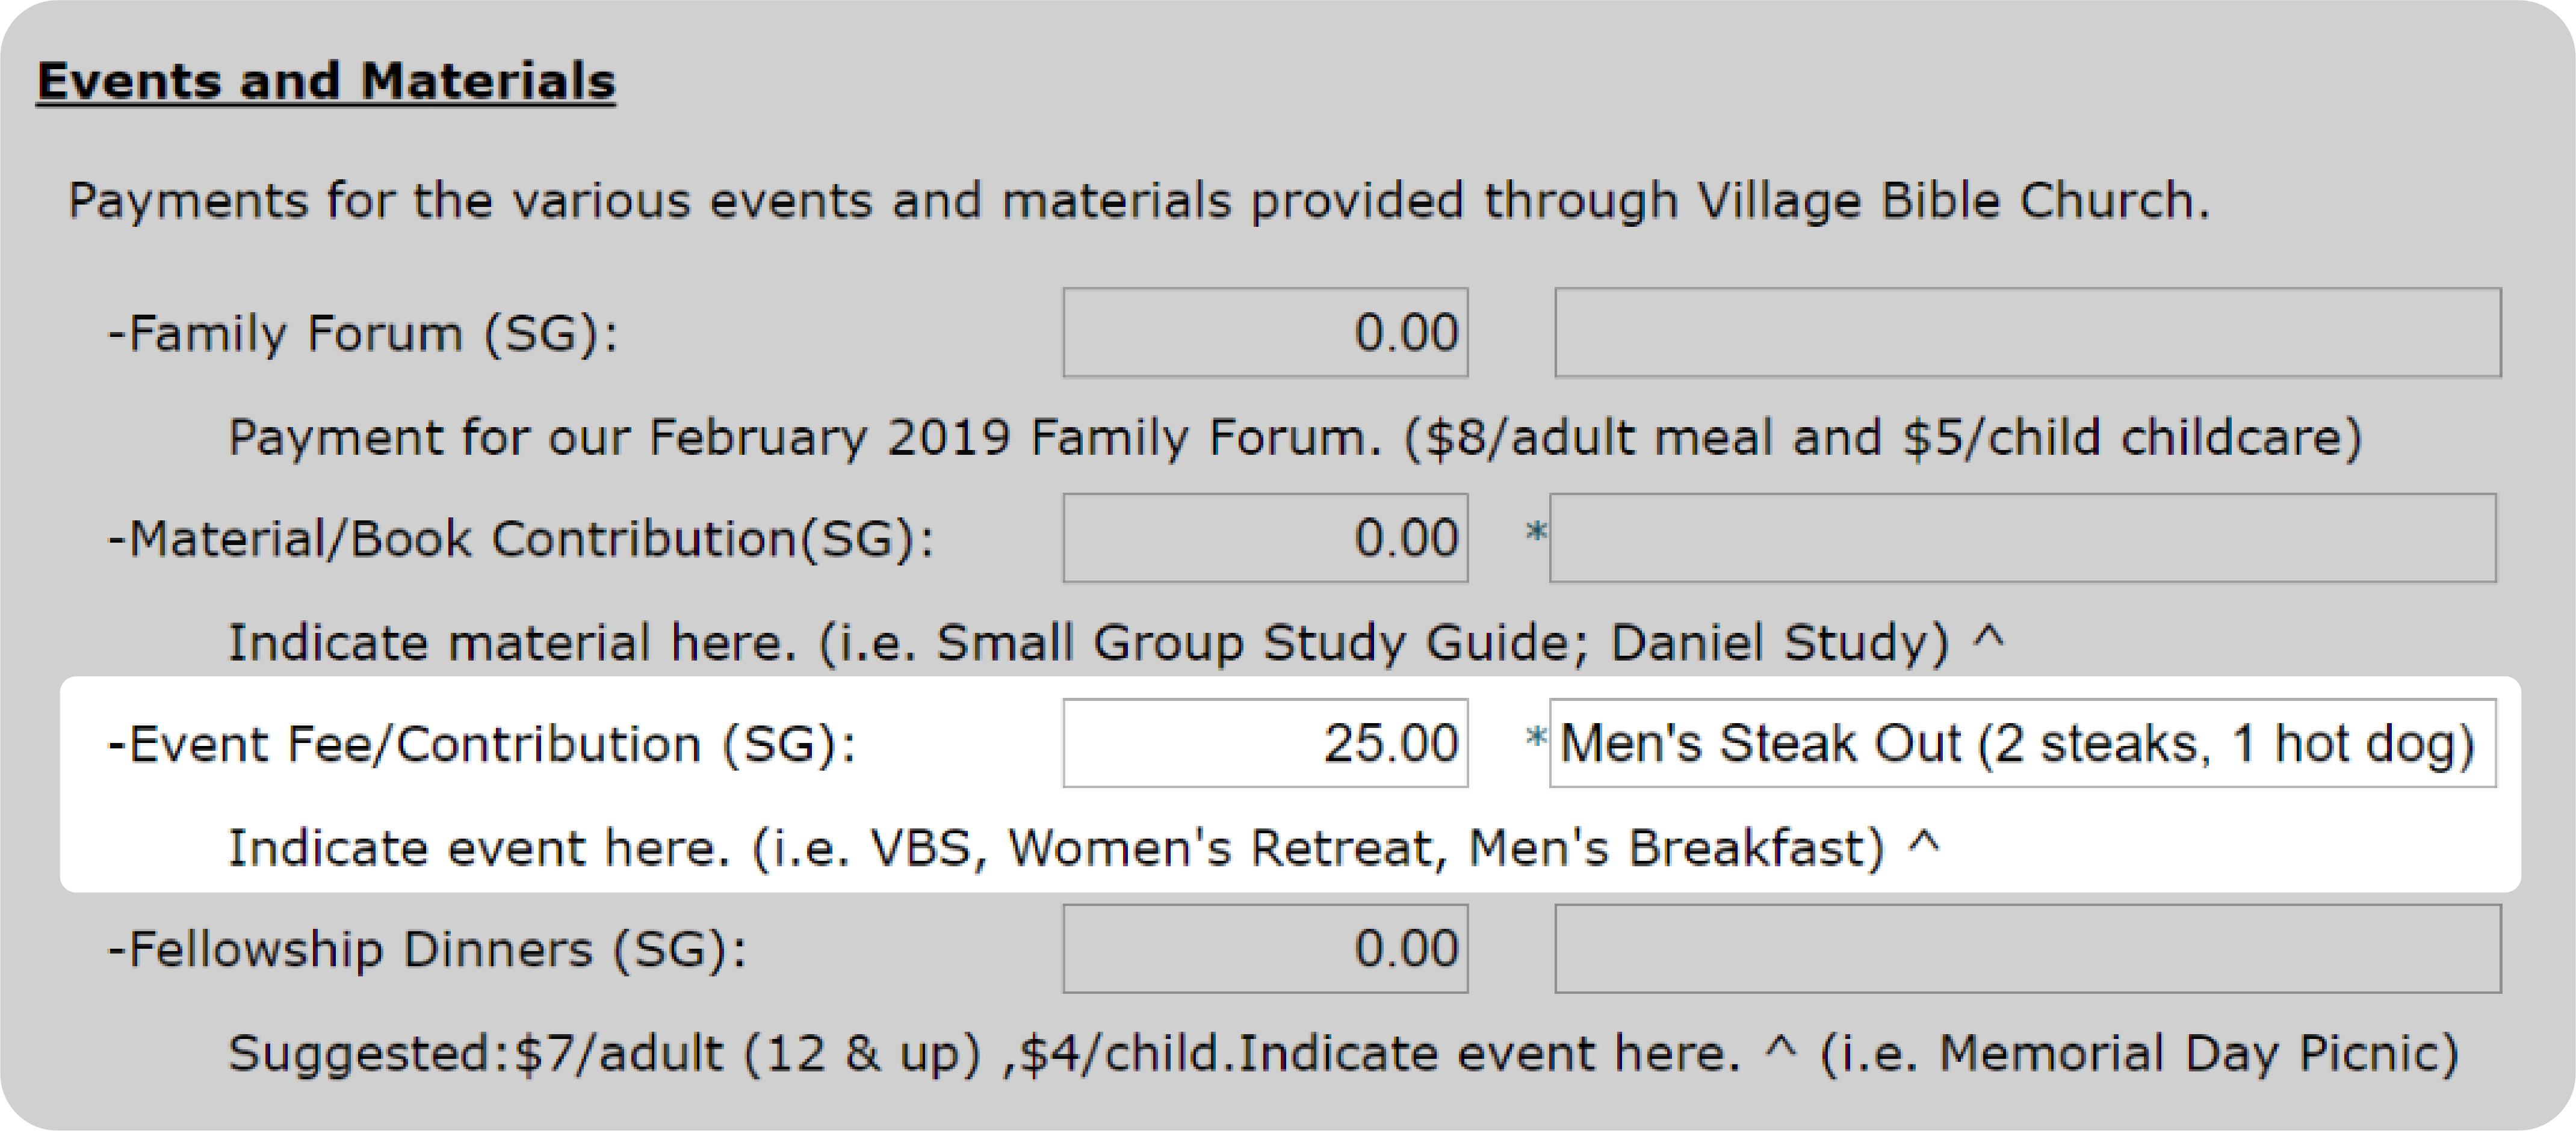Screen dimensions: 2576x1131
Task: Click the Family Forum amount field
Action: click(1265, 333)
